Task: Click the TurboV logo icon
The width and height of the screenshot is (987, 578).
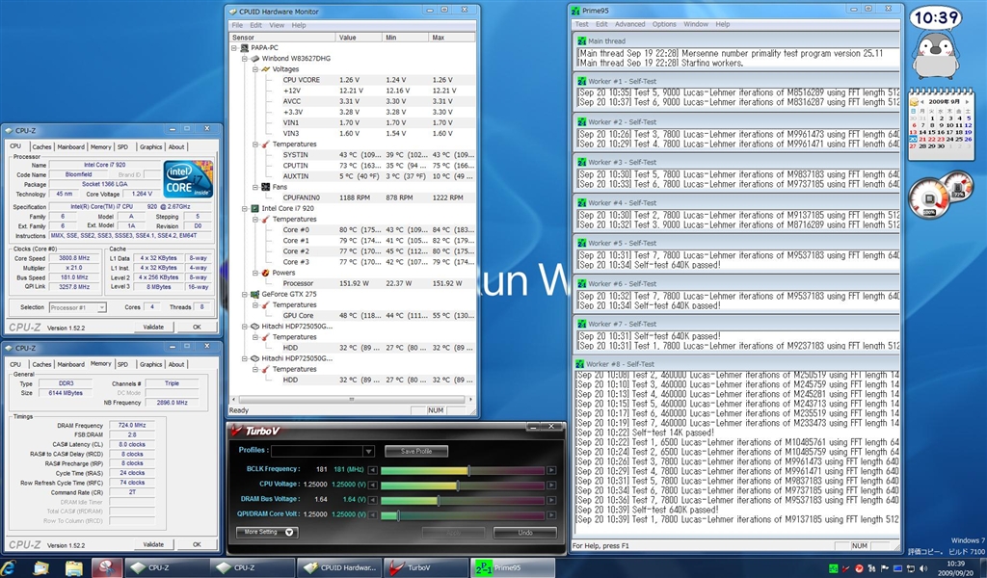Action: (x=237, y=431)
